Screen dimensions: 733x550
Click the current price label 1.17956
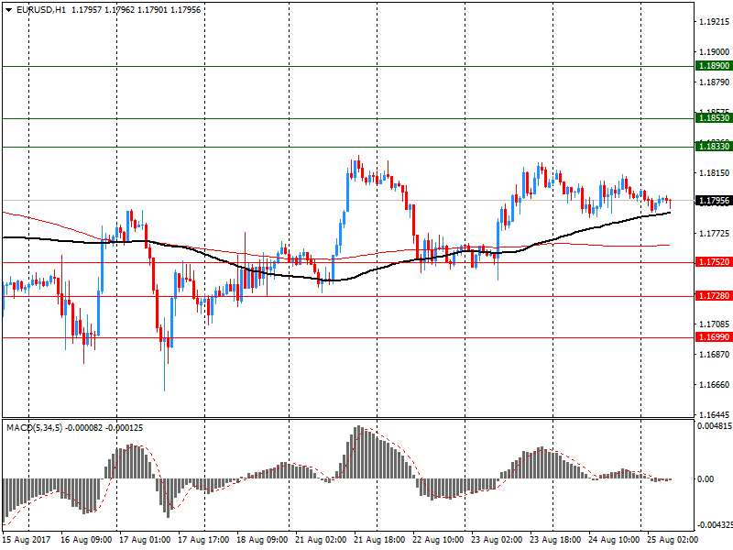714,201
